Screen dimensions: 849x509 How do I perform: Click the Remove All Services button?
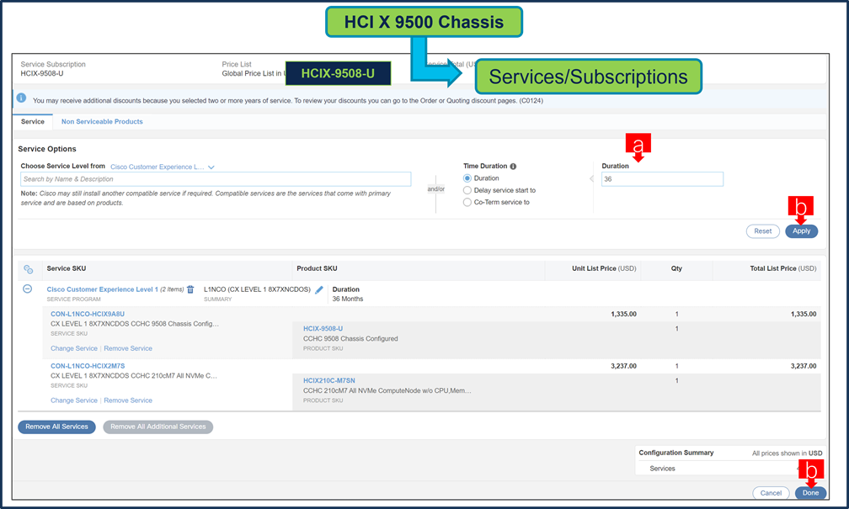[x=57, y=427]
